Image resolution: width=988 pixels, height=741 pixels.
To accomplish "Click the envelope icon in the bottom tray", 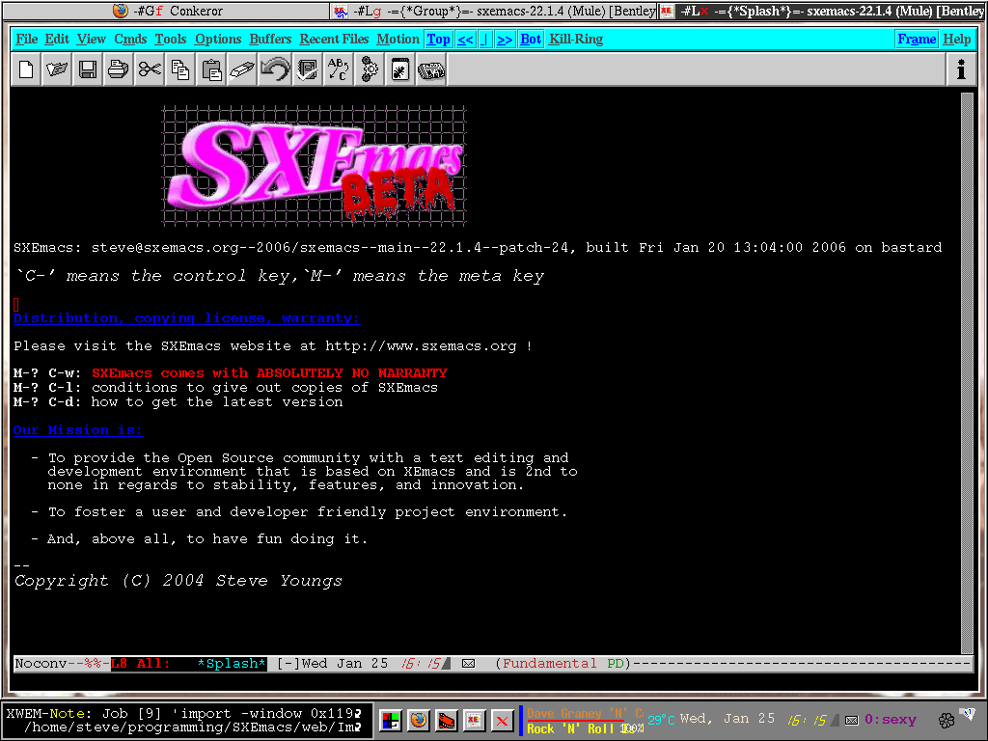I will 851,720.
